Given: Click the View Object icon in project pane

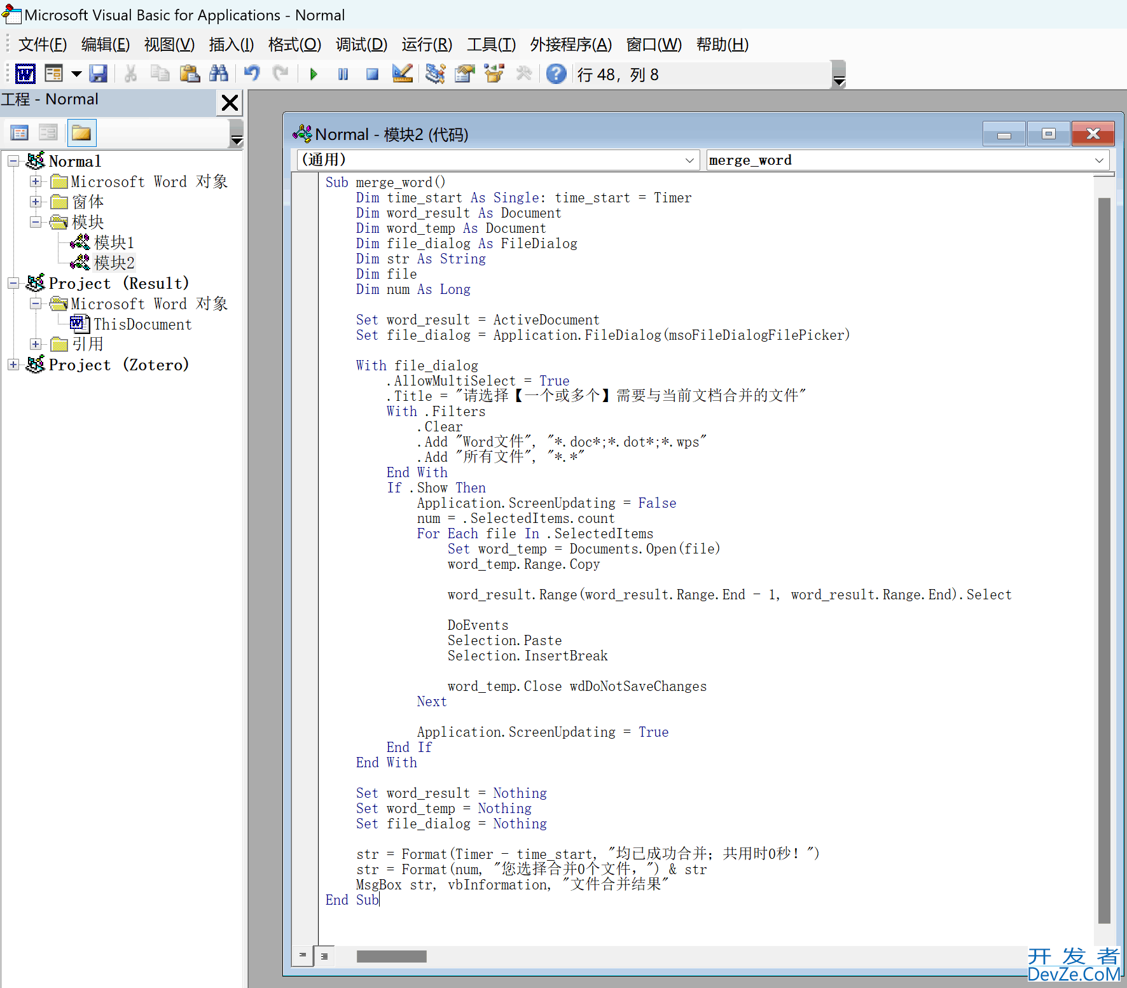Looking at the screenshot, I should click(x=48, y=133).
